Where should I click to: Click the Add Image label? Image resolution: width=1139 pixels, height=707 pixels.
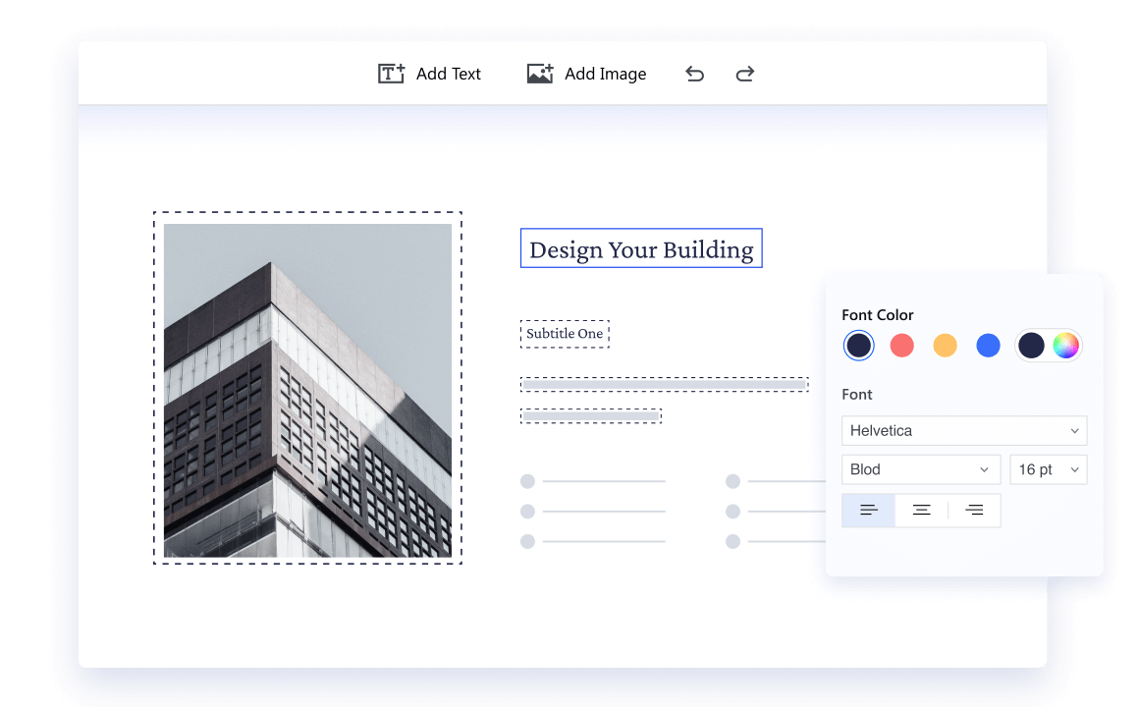pos(605,74)
